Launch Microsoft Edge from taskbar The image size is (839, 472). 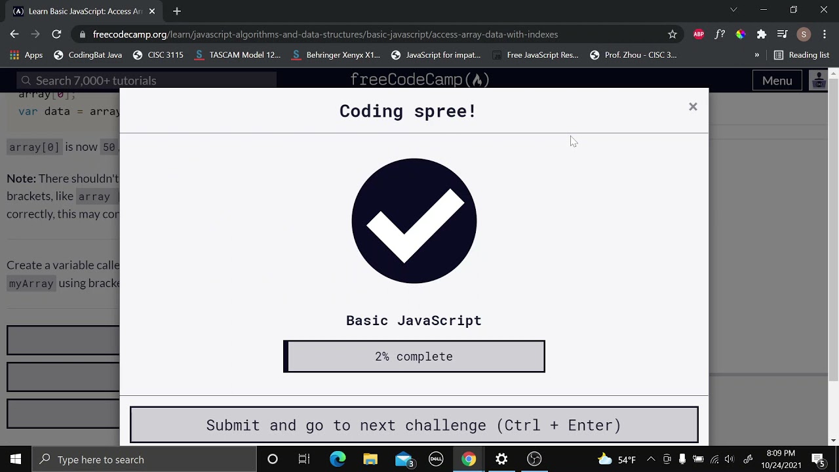tap(338, 459)
